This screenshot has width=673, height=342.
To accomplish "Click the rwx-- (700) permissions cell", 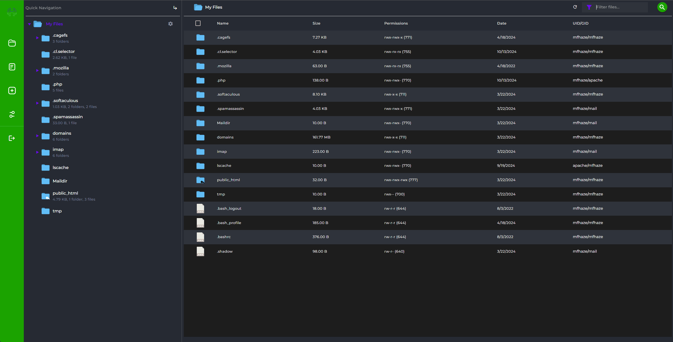I will tap(395, 194).
